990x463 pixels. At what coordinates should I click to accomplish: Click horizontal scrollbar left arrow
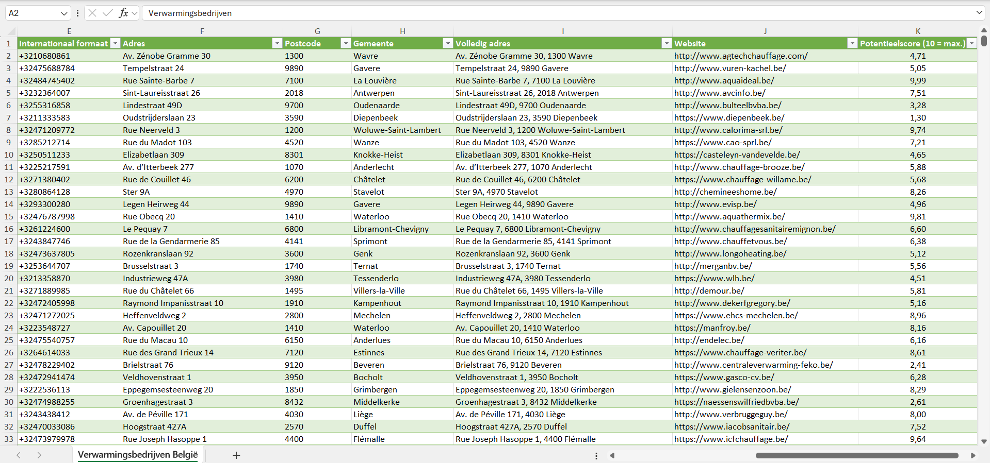612,455
